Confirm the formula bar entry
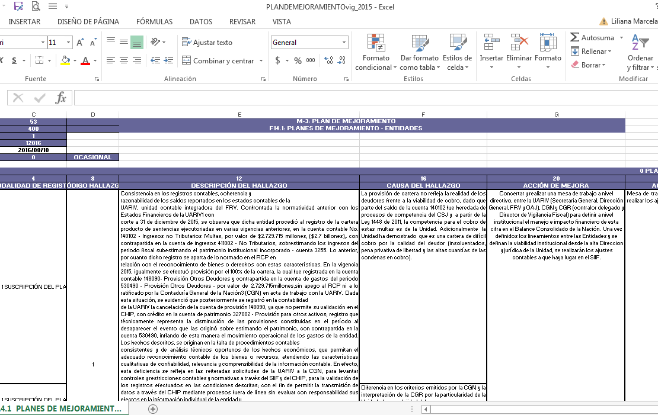This screenshot has height=415, width=658. 40,98
